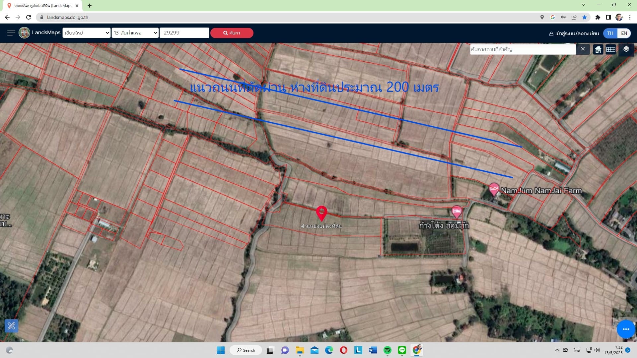Open Spotify from the taskbar
Image resolution: width=637 pixels, height=358 pixels.
click(387, 350)
